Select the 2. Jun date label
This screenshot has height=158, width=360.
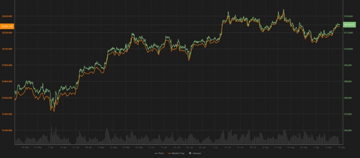pyautogui.click(x=151, y=148)
